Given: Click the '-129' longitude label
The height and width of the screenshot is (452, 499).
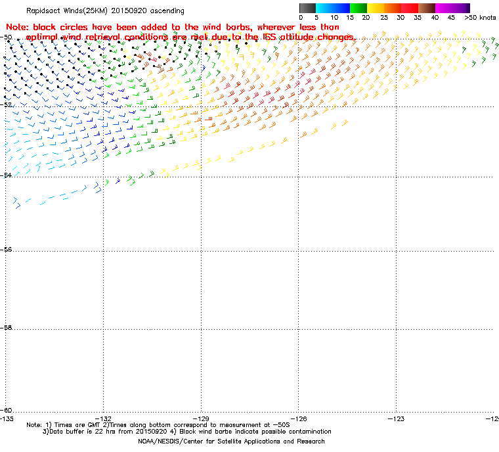Looking at the screenshot, I should [x=201, y=418].
